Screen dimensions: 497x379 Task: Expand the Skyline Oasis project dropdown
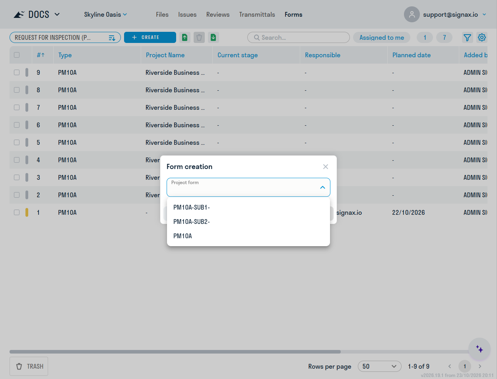point(105,14)
